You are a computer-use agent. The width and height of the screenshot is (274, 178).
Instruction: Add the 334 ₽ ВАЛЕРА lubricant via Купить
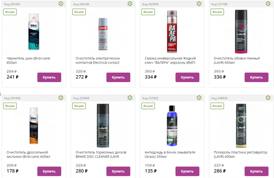click(187, 77)
